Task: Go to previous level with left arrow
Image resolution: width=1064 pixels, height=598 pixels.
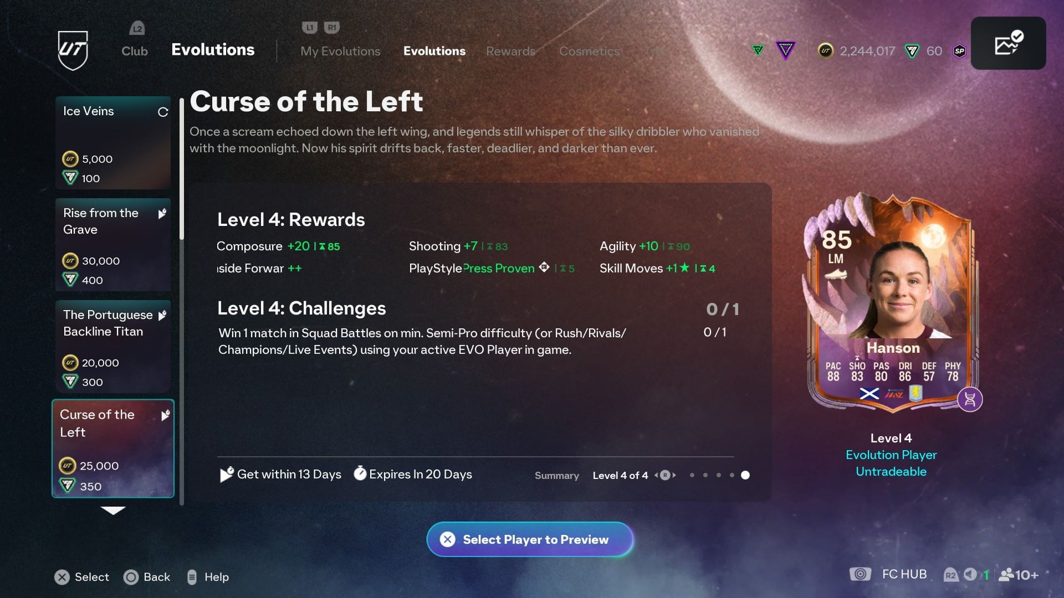Action: click(x=656, y=475)
